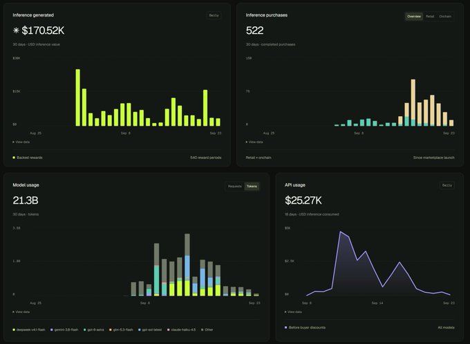Switch to the Onchain tab
470x344 pixels.
(445, 17)
